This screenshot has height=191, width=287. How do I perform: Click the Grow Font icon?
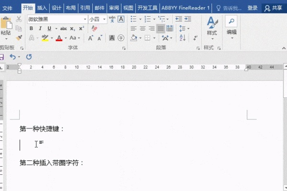click(90, 38)
